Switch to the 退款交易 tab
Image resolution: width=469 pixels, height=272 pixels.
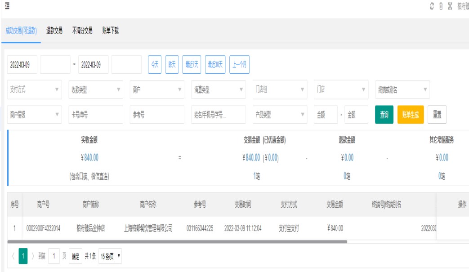tap(54, 31)
